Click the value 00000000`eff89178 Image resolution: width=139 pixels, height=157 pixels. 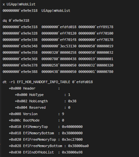pyautogui.click(x=96, y=27)
